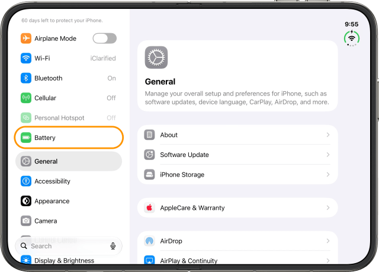379x272 pixels.
Task: Click the Search input field
Action: point(69,246)
